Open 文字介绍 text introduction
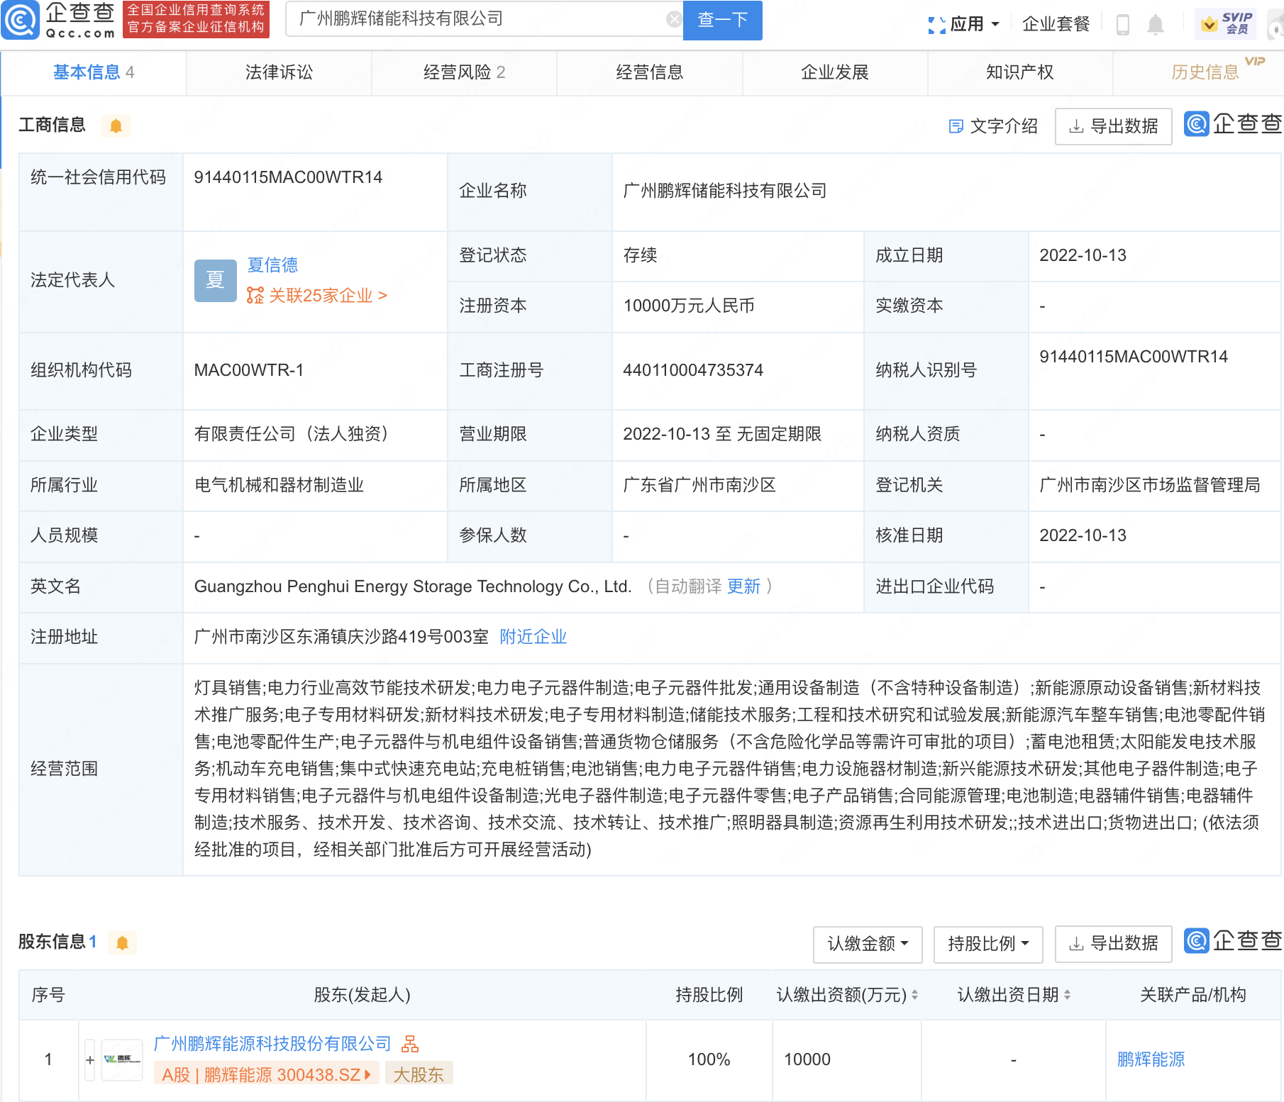 [993, 126]
